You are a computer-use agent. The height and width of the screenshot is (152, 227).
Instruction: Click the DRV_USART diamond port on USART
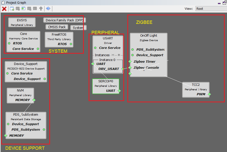pyautogui.click(x=122, y=69)
